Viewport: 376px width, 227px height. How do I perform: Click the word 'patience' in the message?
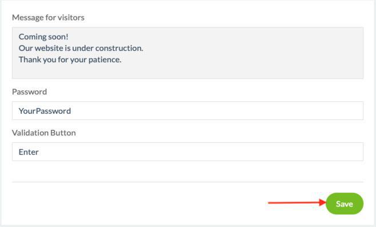(x=103, y=60)
